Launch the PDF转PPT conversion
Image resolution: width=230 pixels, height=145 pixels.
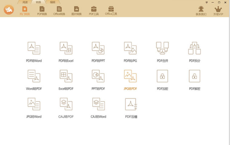pyautogui.click(x=98, y=48)
